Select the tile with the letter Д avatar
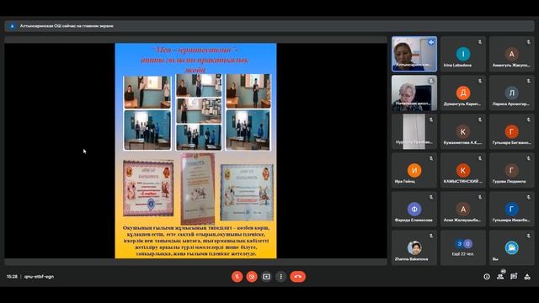This screenshot has height=303, width=539. pos(463,93)
